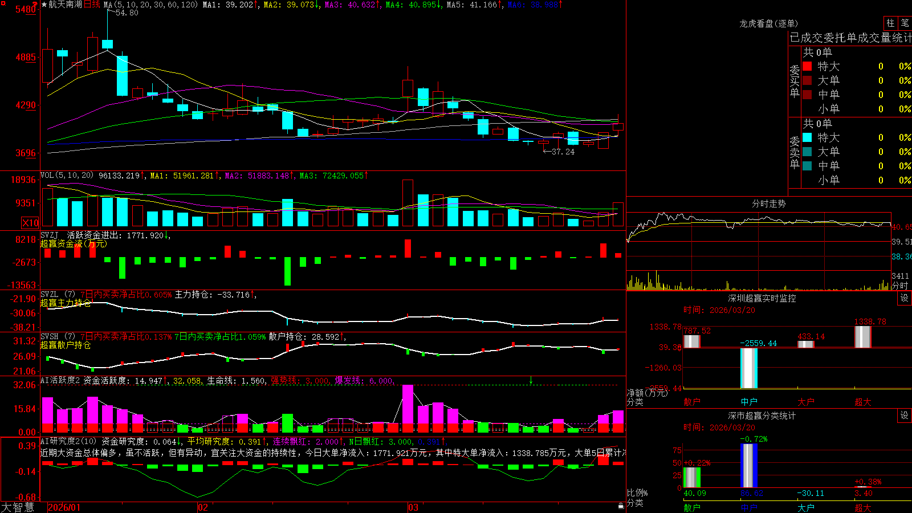The width and height of the screenshot is (912, 513).
Task: Click the lock icon on the date axis
Action: (x=621, y=506)
